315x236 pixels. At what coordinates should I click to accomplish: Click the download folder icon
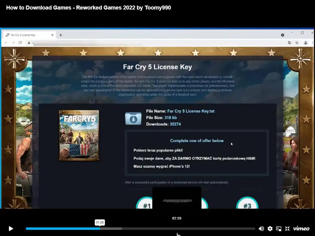pyautogui.click(x=133, y=118)
